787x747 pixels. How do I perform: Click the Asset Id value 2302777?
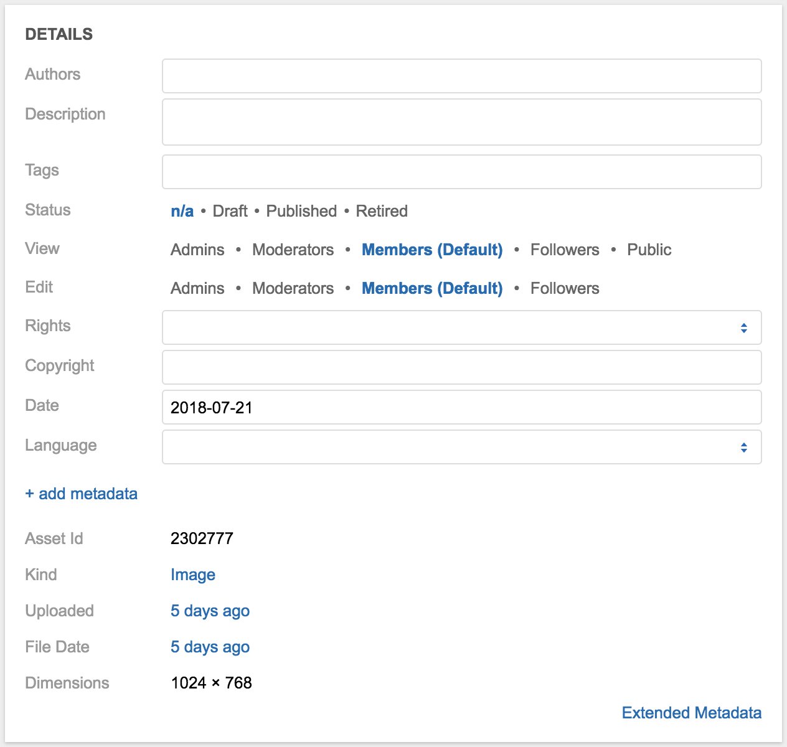coord(202,538)
